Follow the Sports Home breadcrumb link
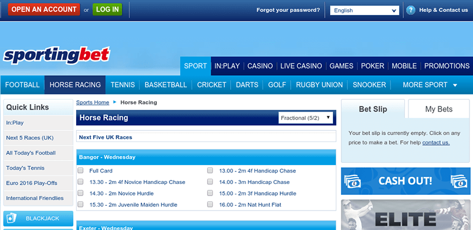Viewport: 473px width, 230px height. tap(93, 102)
